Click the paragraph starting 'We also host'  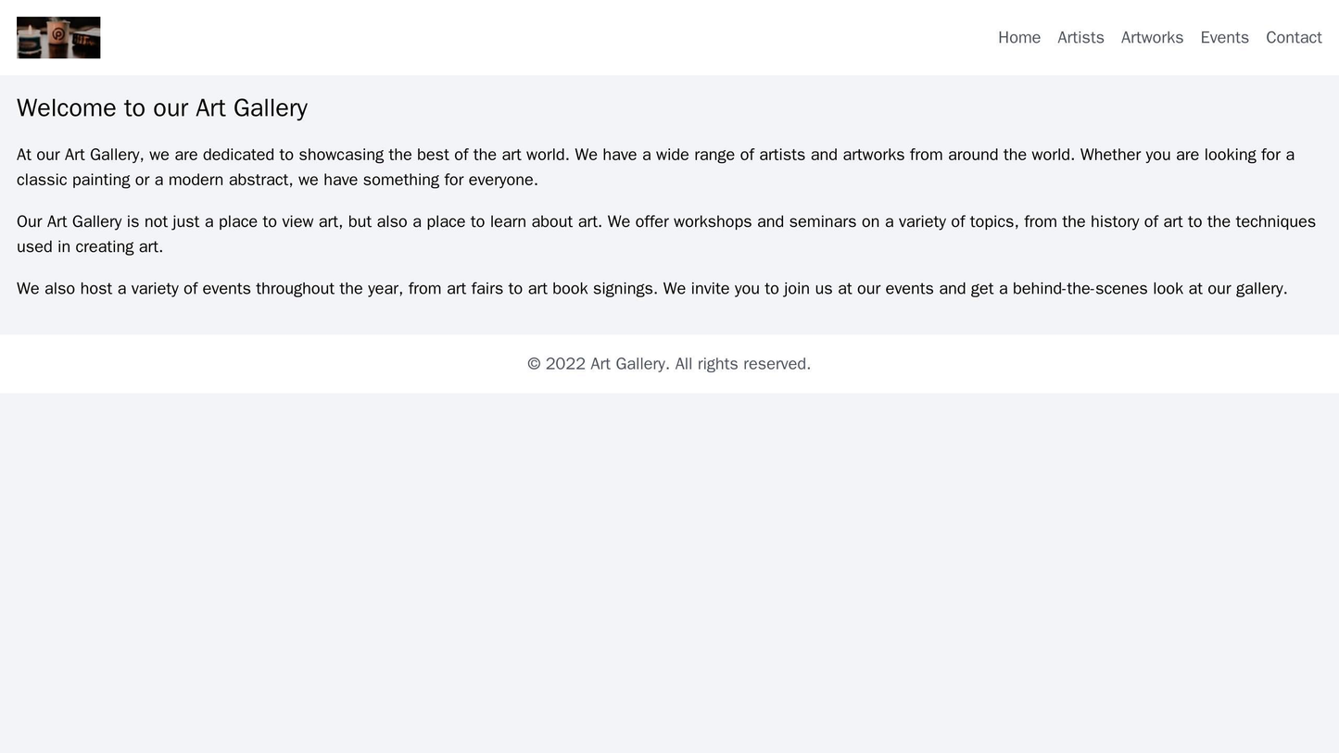pyautogui.click(x=649, y=289)
